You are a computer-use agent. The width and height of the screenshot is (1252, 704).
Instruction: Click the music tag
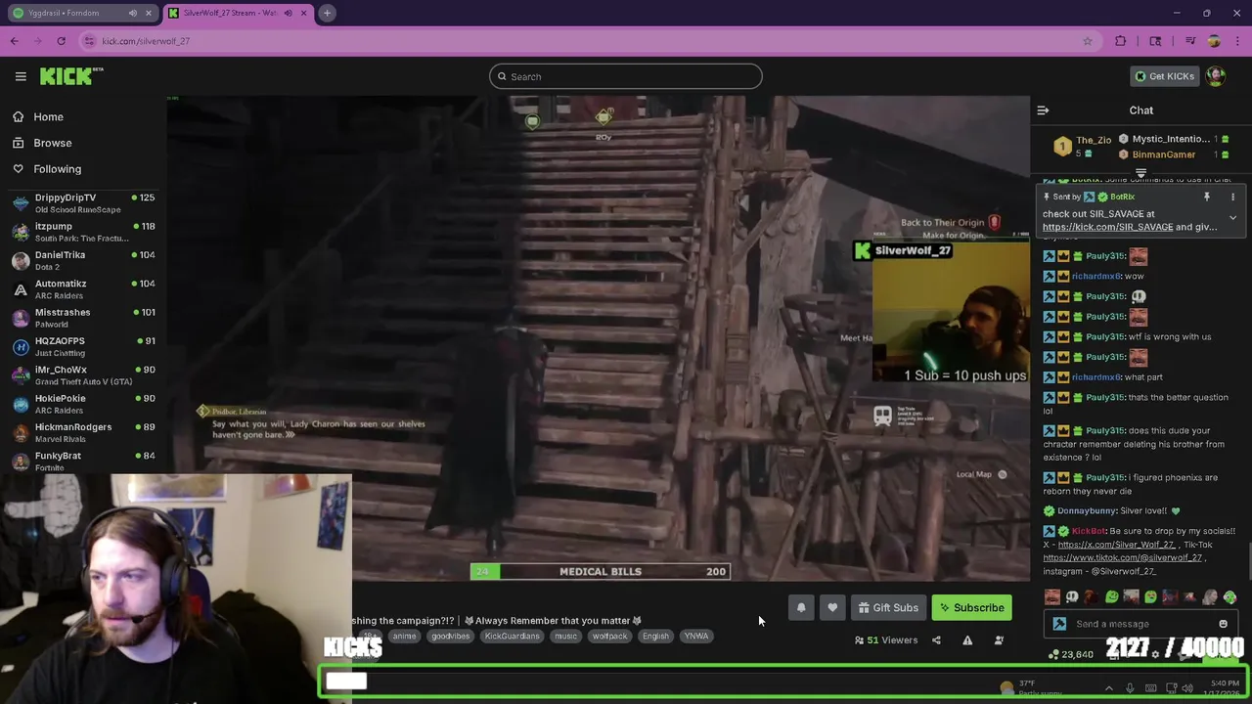coord(566,636)
